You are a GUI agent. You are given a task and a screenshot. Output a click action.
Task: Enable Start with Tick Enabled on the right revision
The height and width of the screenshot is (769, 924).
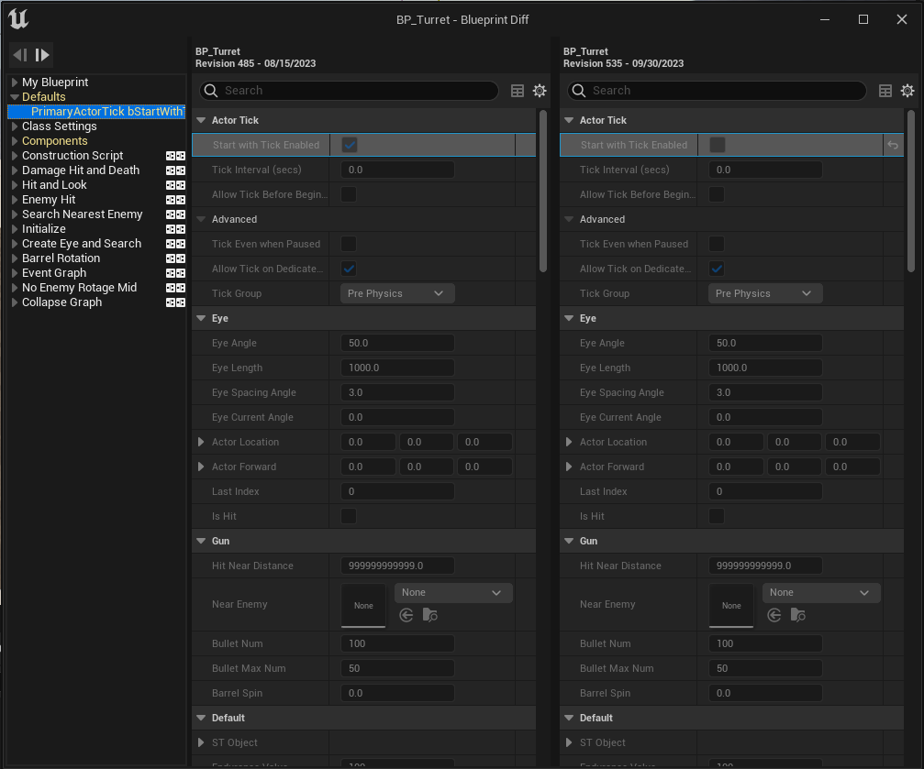tap(717, 144)
